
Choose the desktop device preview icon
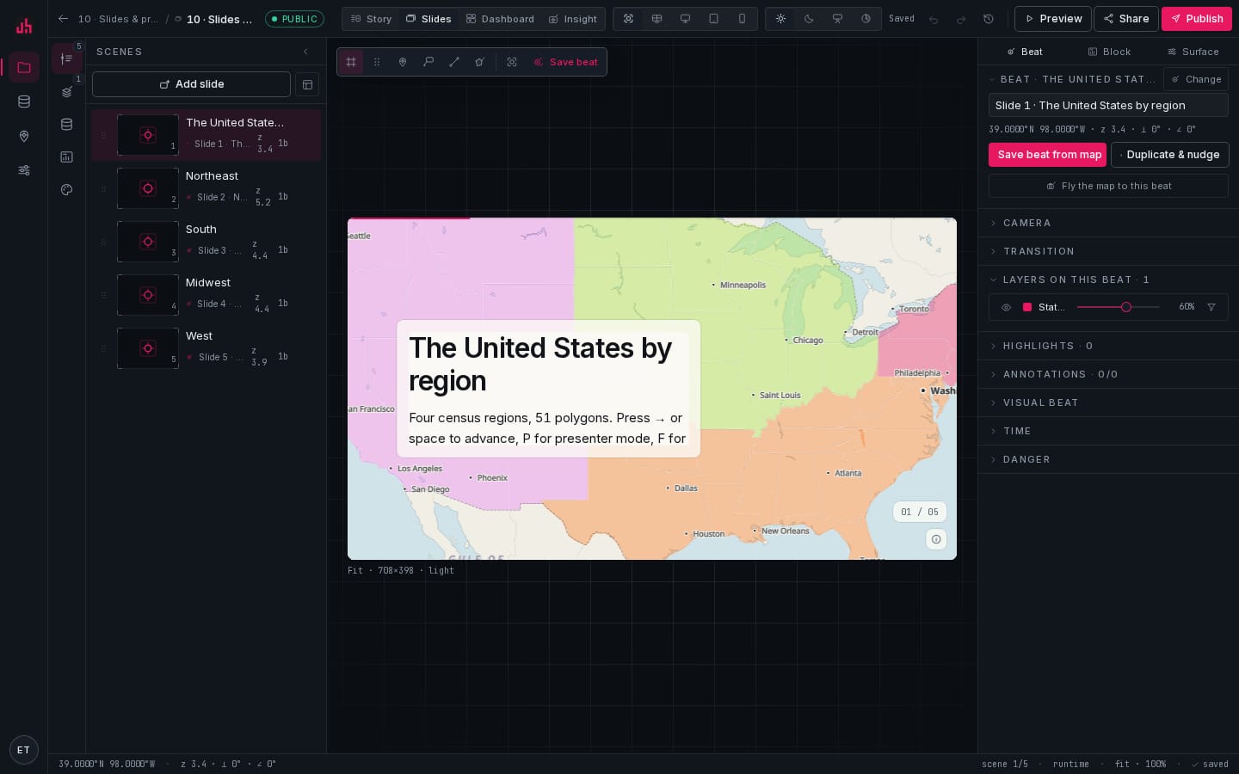click(x=686, y=19)
